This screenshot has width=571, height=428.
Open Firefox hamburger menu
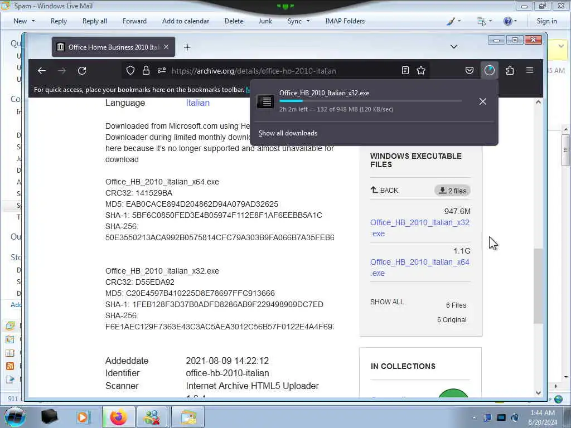point(530,70)
